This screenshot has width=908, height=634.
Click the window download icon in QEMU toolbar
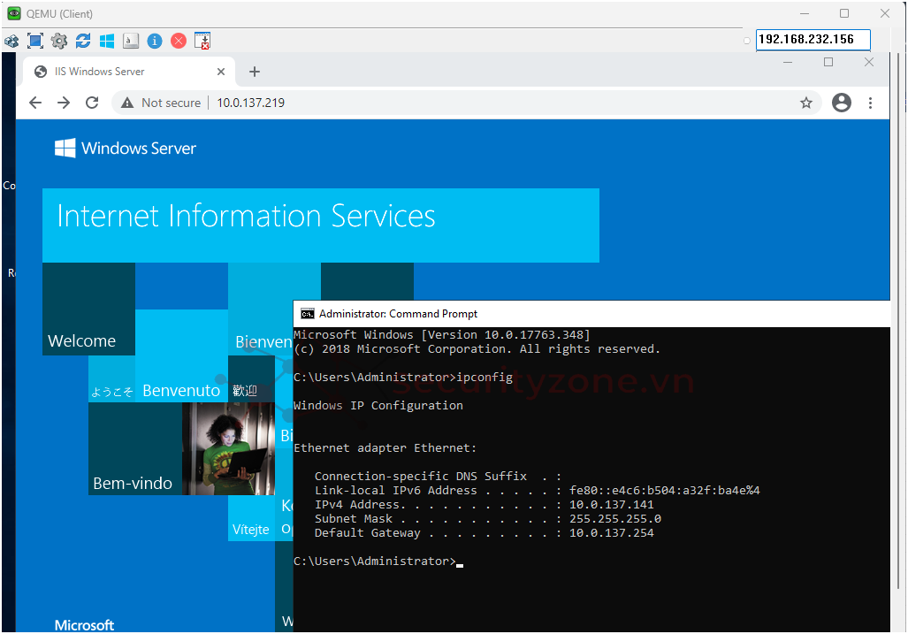coord(202,41)
